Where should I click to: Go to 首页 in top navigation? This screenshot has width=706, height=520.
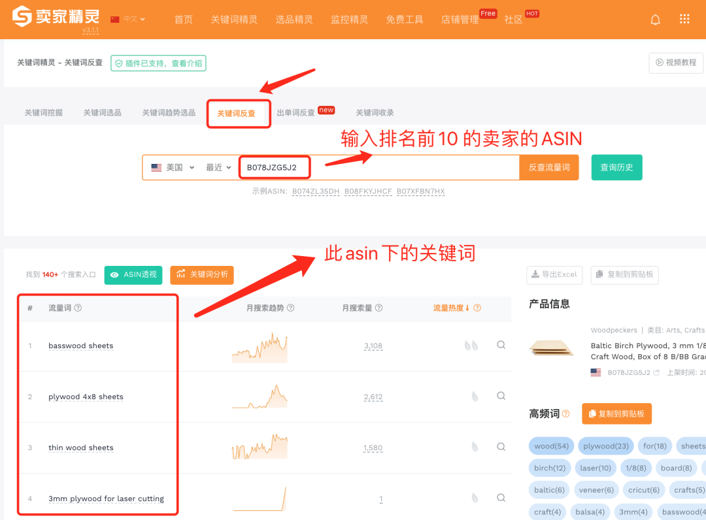(x=183, y=20)
